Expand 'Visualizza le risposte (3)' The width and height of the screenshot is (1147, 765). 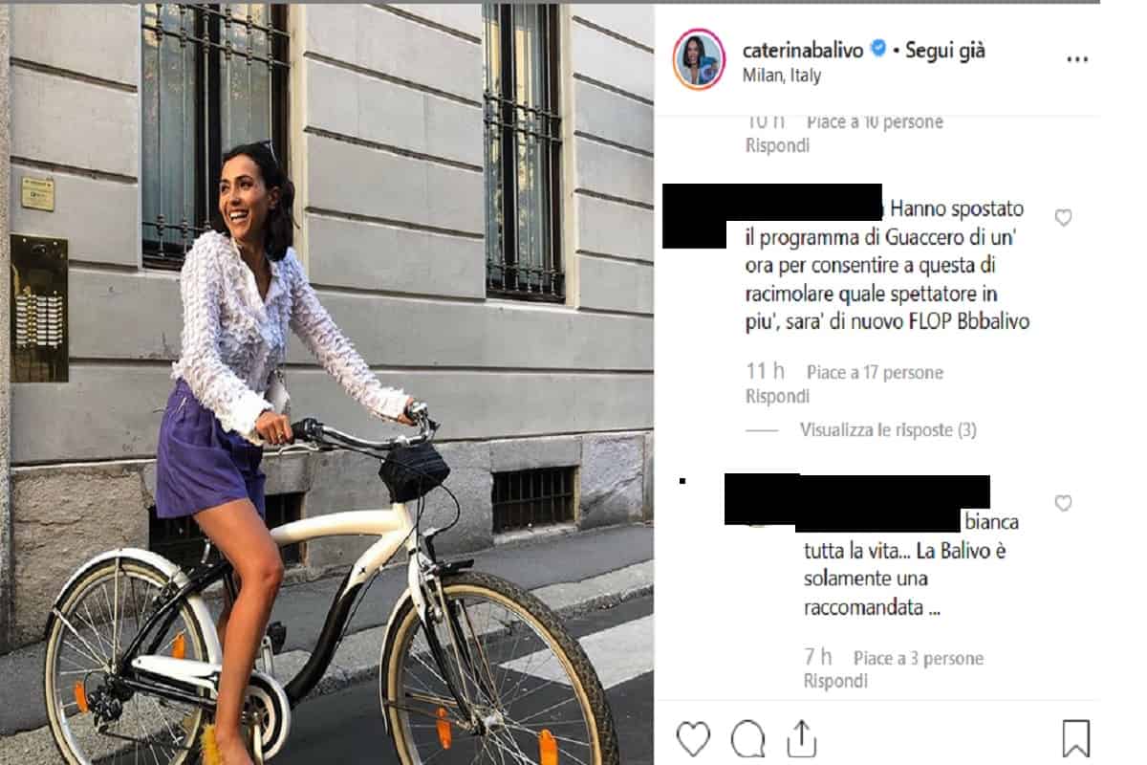[888, 430]
